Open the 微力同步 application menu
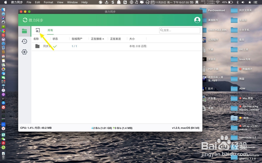Screen dimensions: 262x163 click(17, 2)
